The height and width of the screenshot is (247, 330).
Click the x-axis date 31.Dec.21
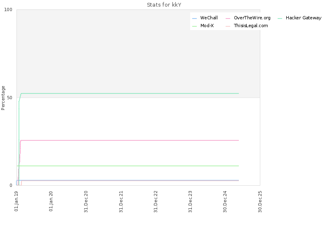coord(121,202)
